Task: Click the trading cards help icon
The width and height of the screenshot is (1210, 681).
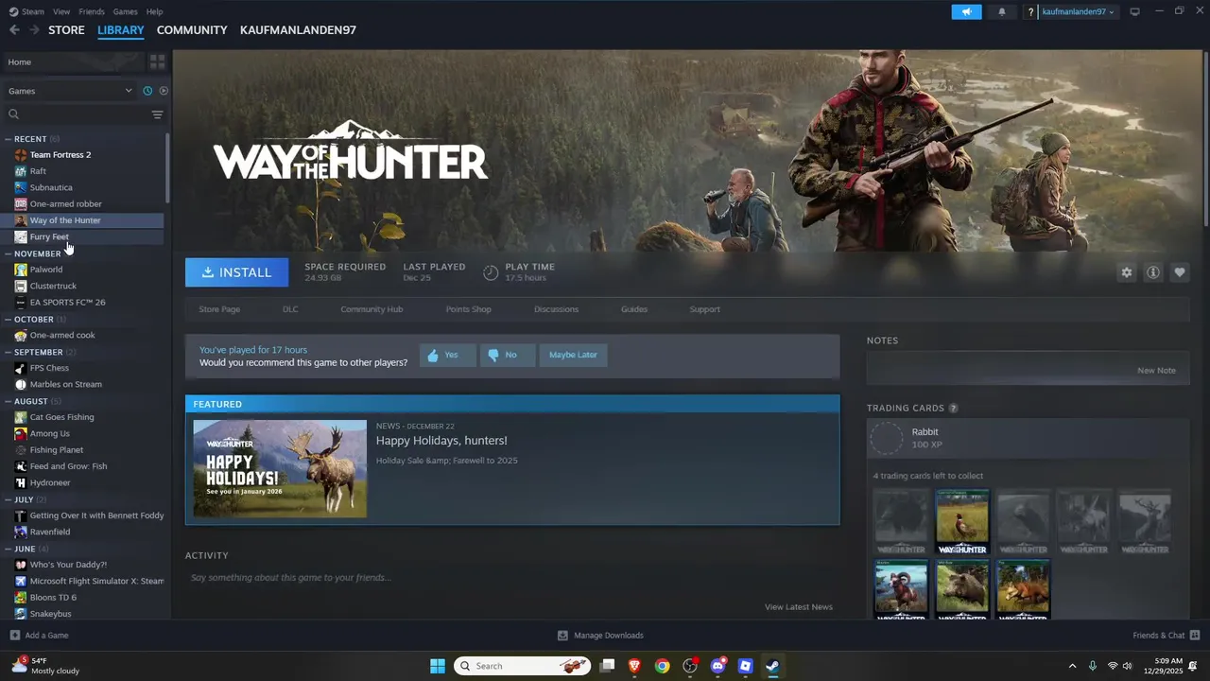Action: point(953,409)
